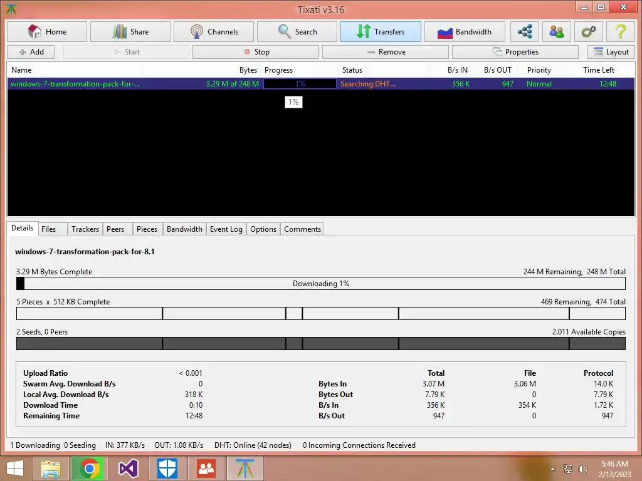Click the 'Searching DHT...' status cell

coord(367,84)
